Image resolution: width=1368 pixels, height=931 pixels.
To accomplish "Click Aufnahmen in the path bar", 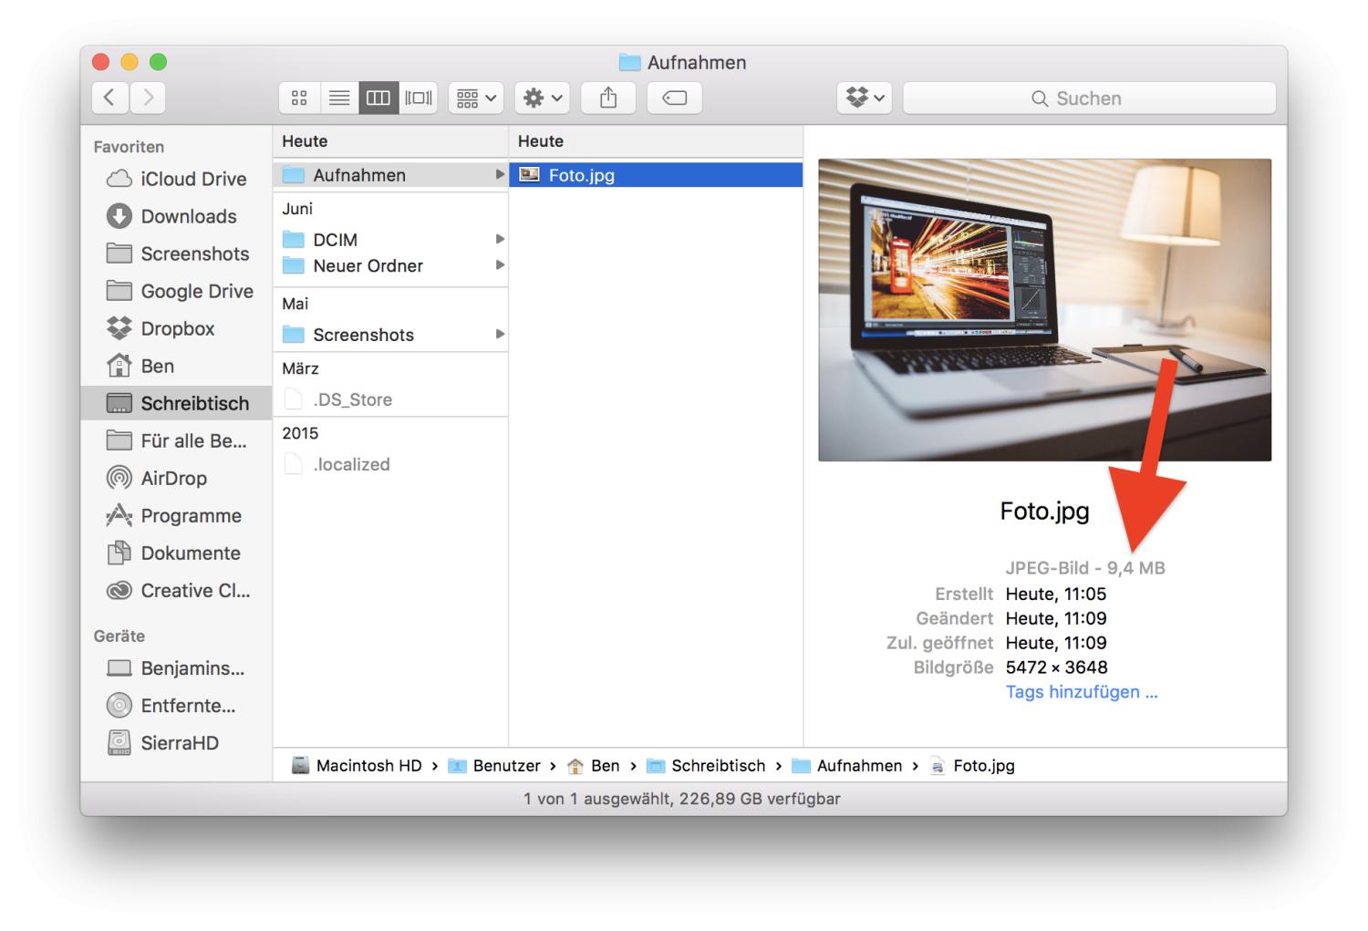I will click(x=847, y=766).
